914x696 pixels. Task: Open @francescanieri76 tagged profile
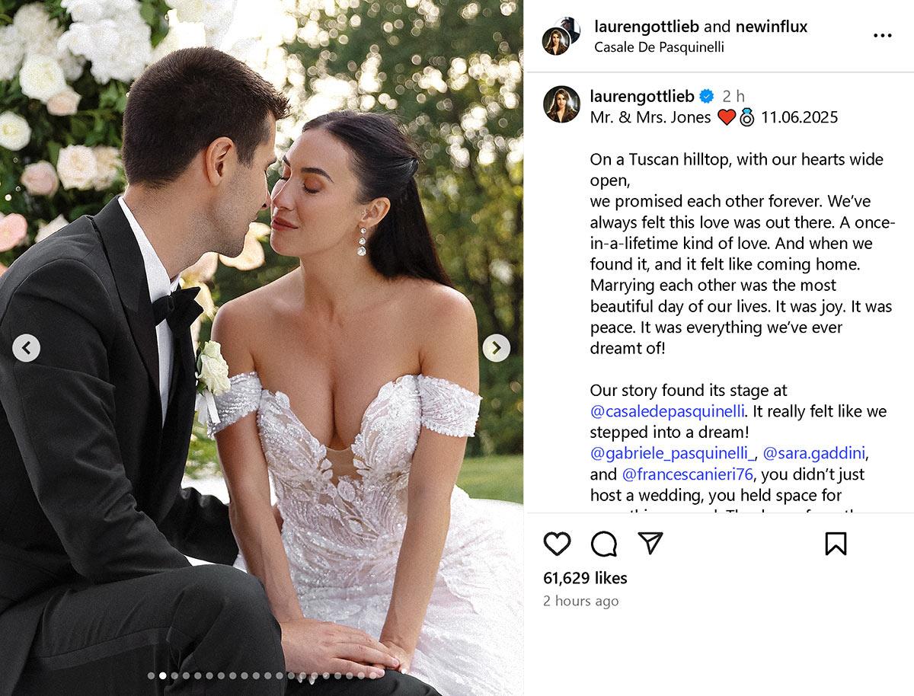pyautogui.click(x=688, y=474)
